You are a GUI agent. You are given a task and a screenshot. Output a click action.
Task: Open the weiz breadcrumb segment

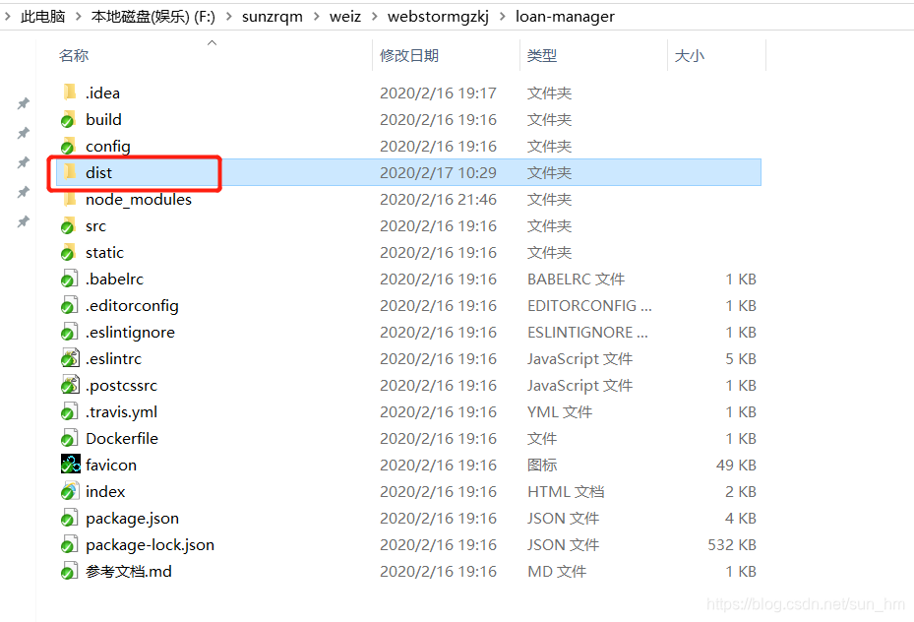pos(345,17)
